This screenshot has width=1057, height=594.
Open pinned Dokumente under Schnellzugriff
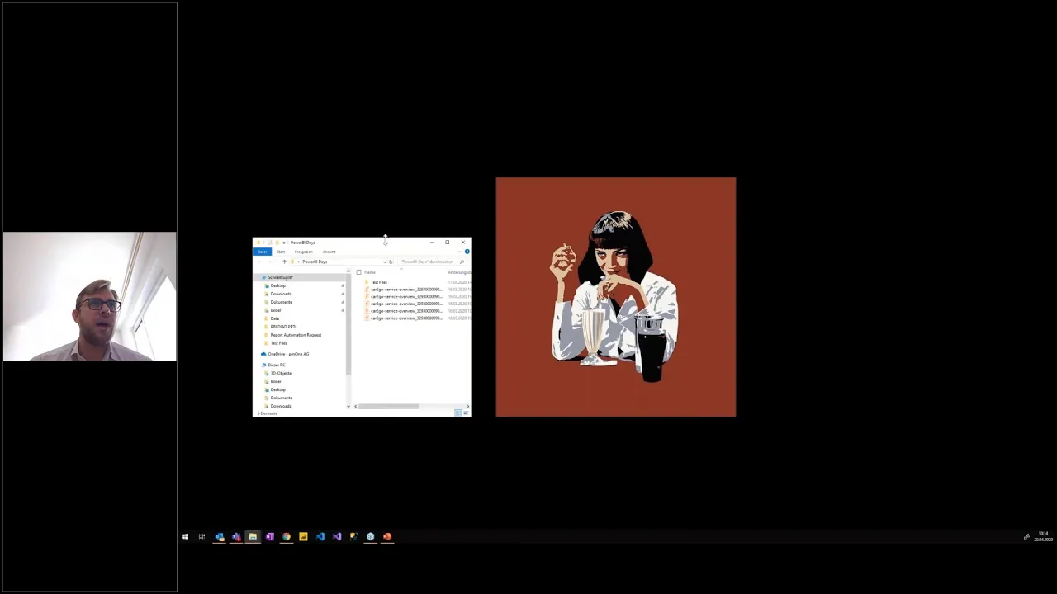coord(281,302)
